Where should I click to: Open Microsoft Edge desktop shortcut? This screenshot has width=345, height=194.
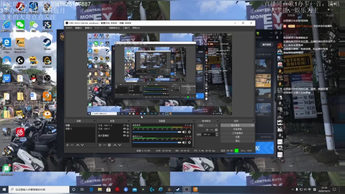(7, 45)
